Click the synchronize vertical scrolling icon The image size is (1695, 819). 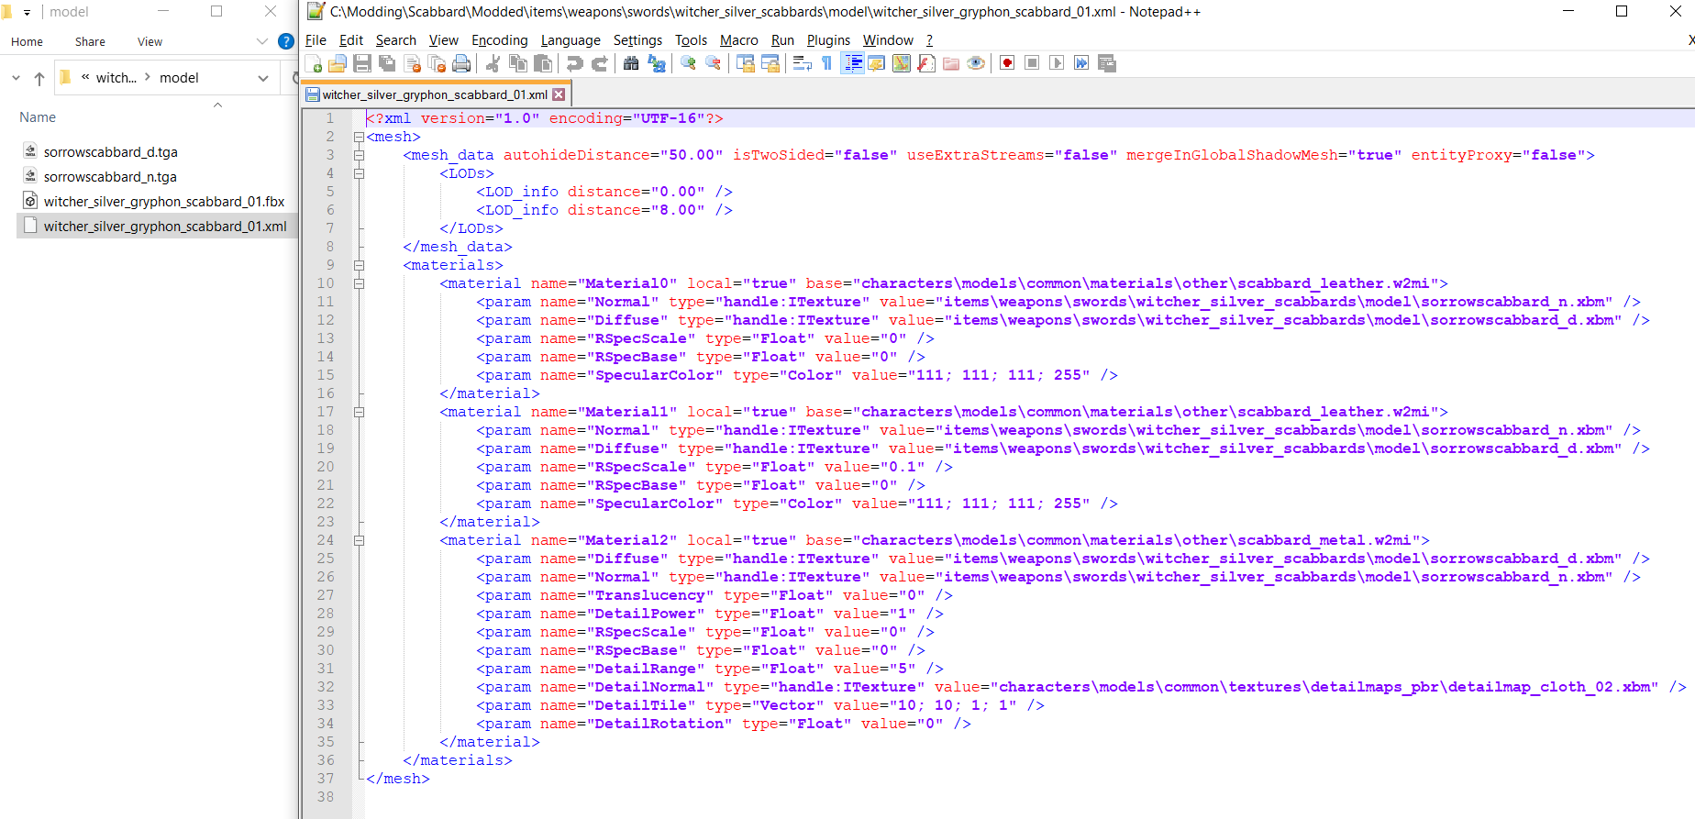click(x=745, y=63)
